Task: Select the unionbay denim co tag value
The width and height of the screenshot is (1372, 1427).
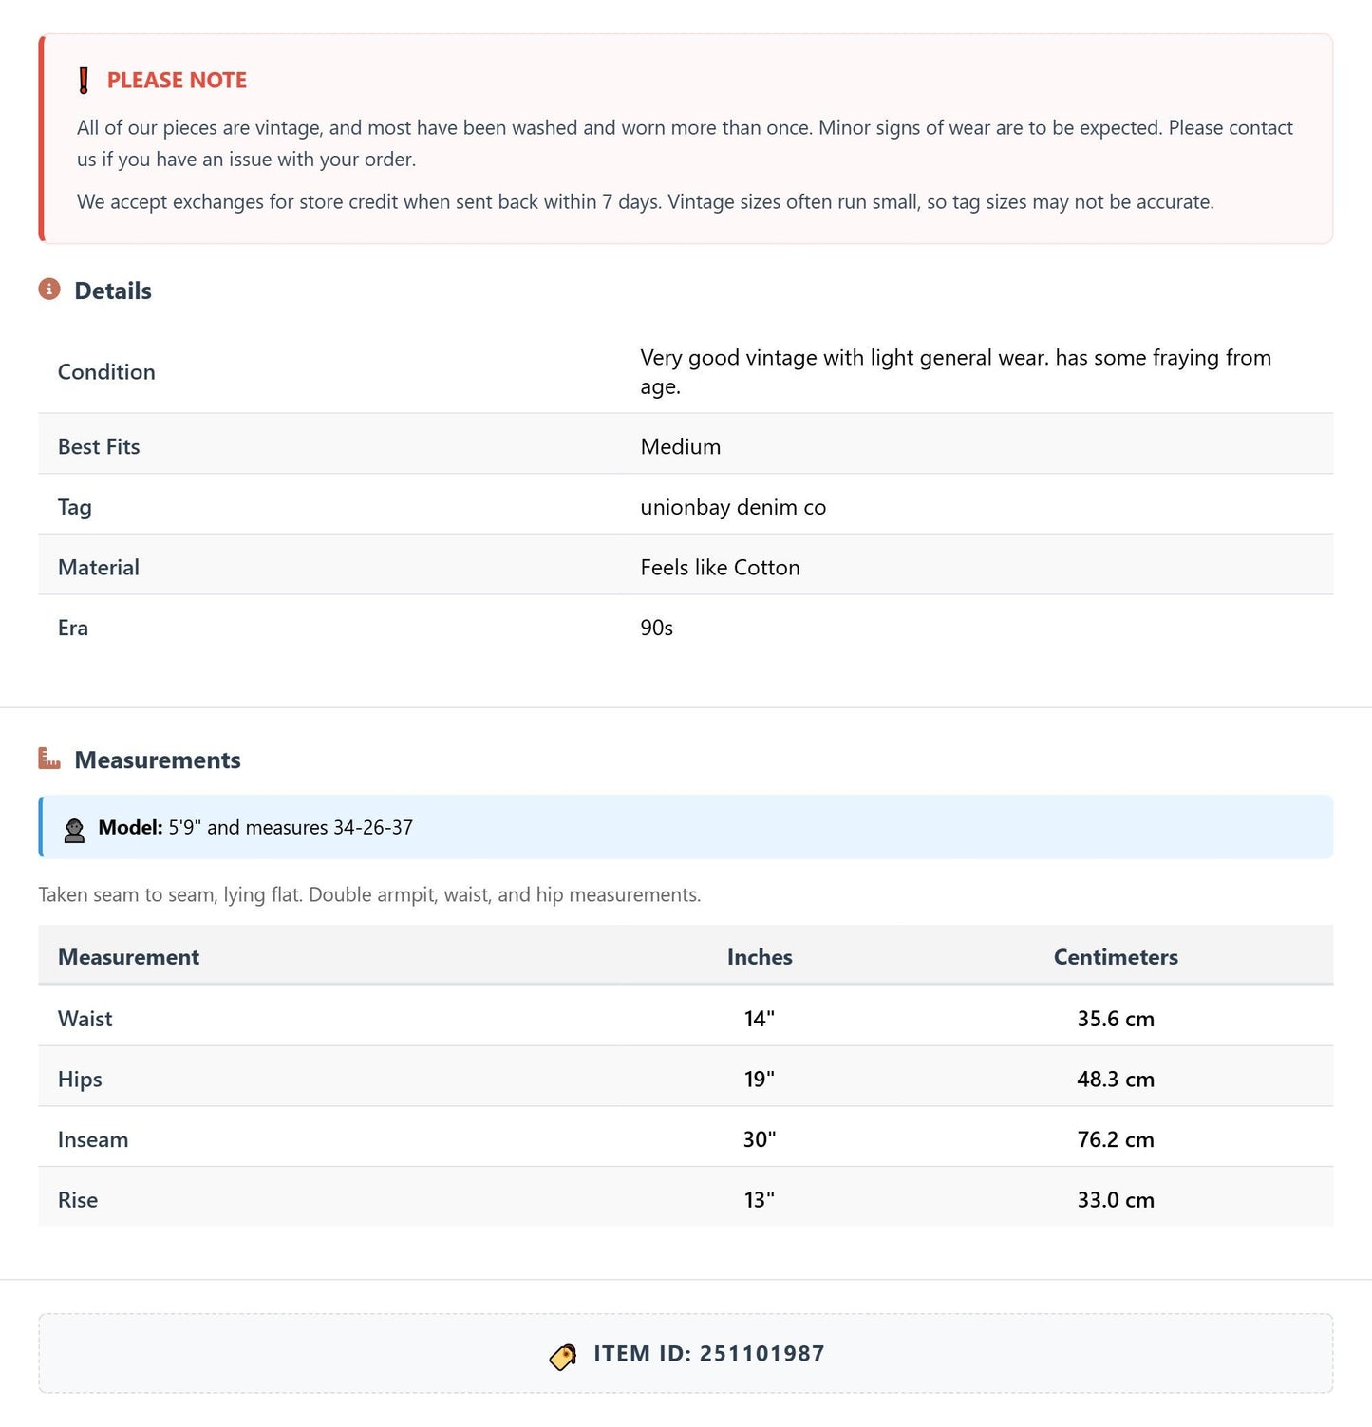Action: click(733, 507)
